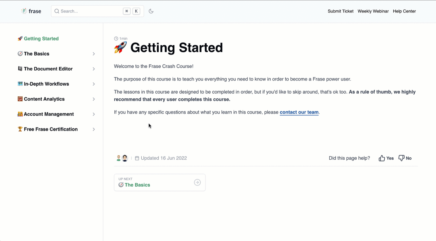Click the author avatars beside the update date
This screenshot has height=241, width=436.
coord(122,158)
